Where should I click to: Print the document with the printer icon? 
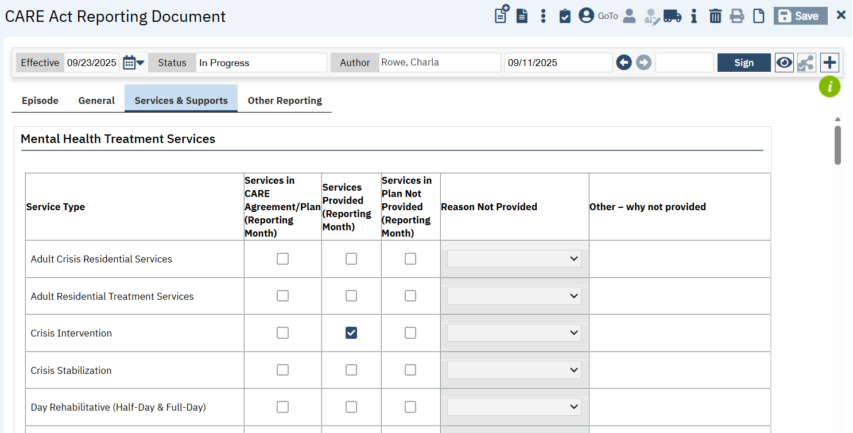click(x=737, y=16)
